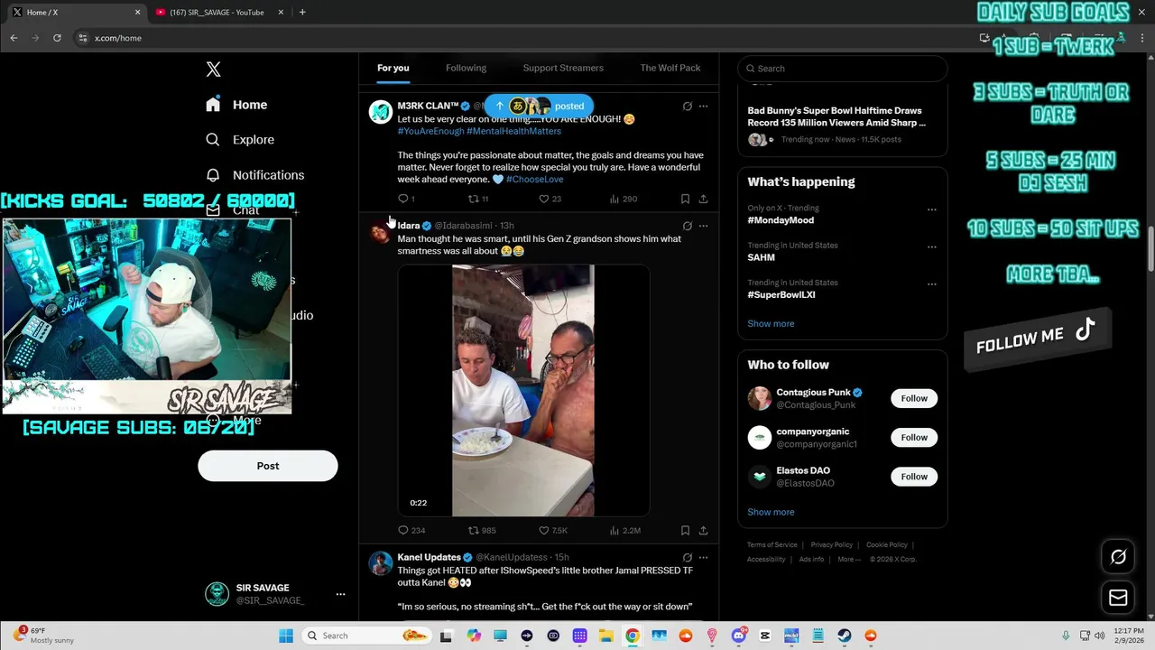Click Show more under Who to follow
Image resolution: width=1155 pixels, height=650 pixels.
[x=771, y=512]
